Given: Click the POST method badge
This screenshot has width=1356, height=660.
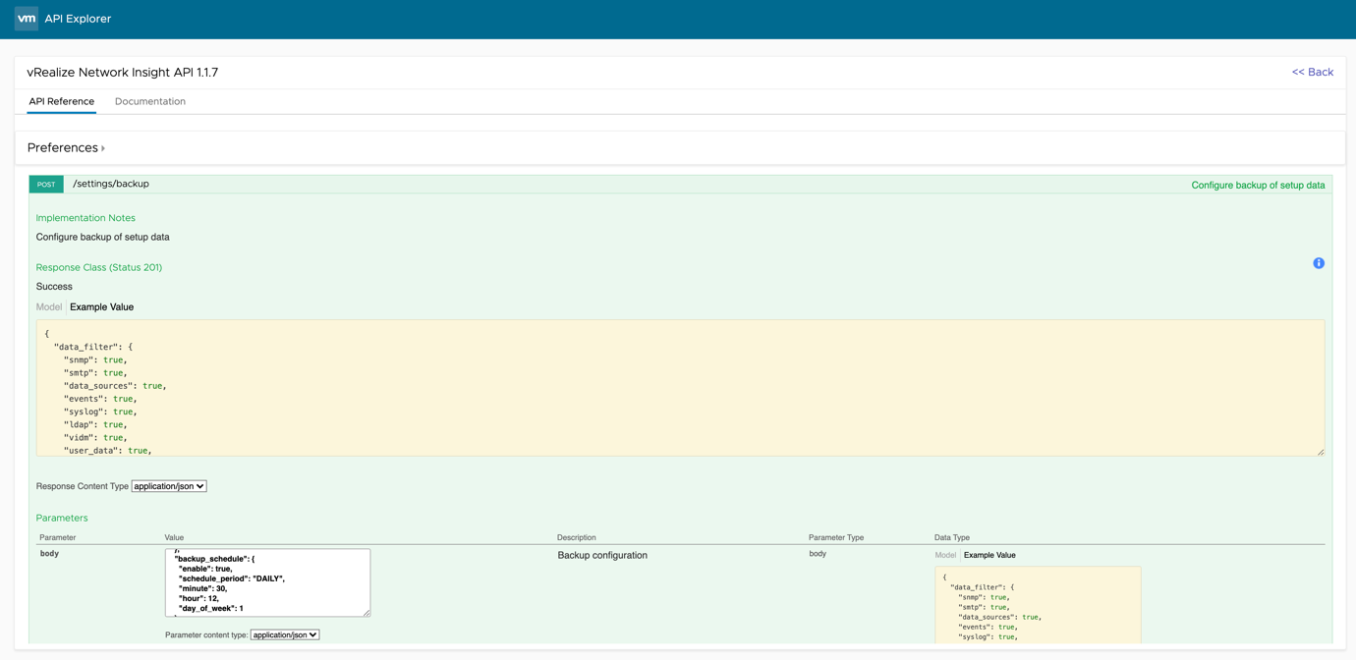Looking at the screenshot, I should 46,184.
